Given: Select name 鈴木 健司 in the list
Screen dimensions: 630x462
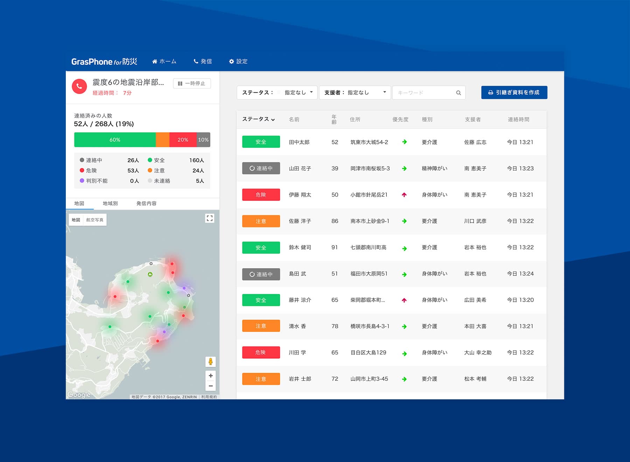Looking at the screenshot, I should [300, 247].
